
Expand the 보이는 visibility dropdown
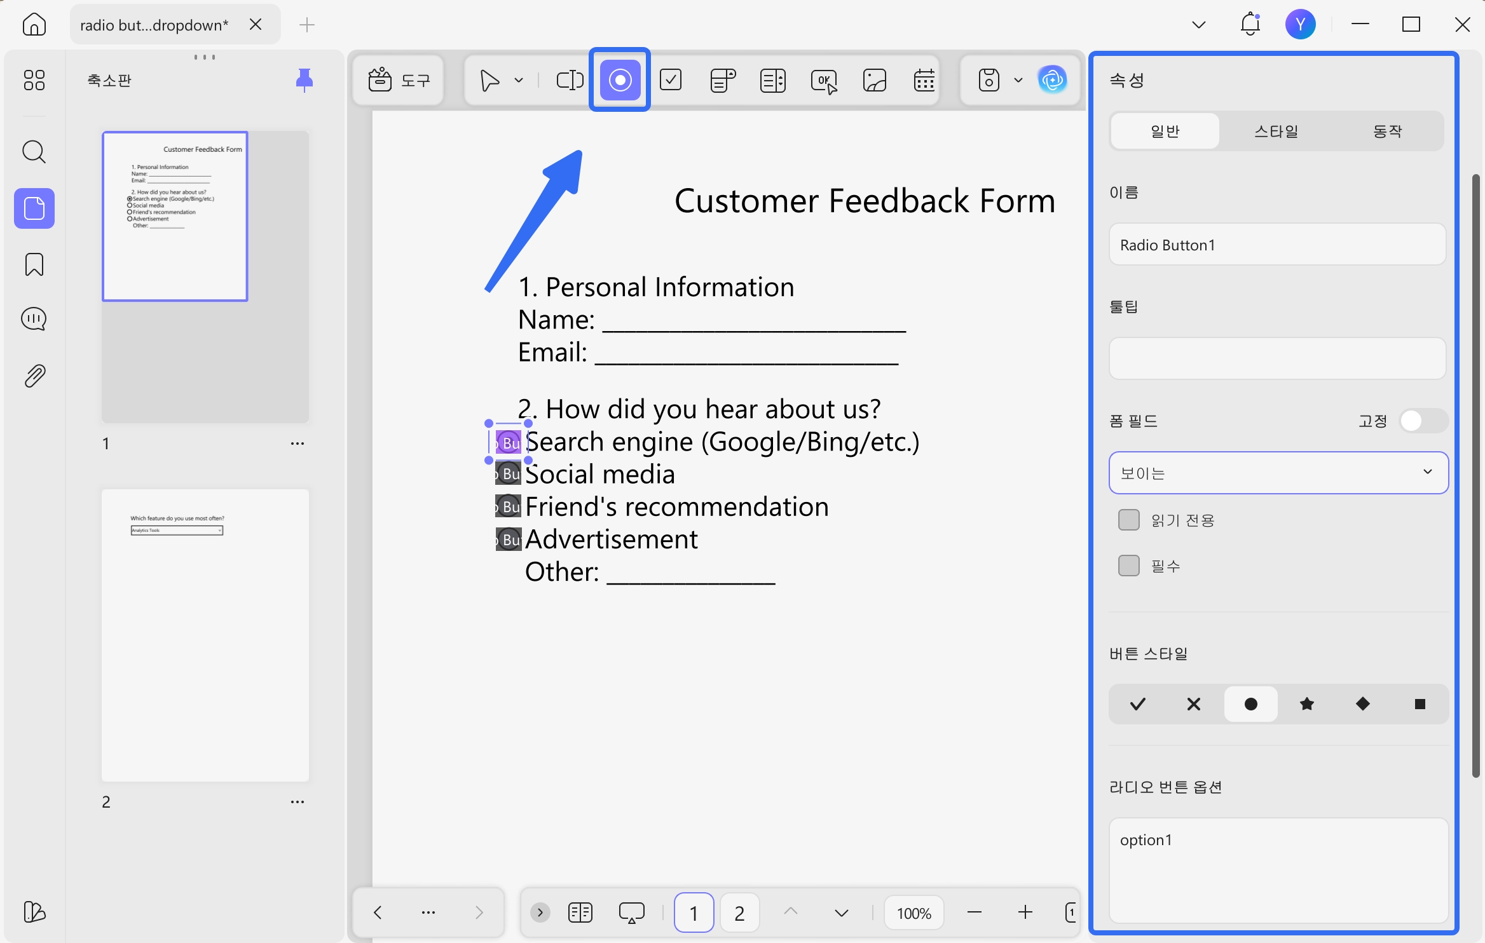click(1278, 472)
